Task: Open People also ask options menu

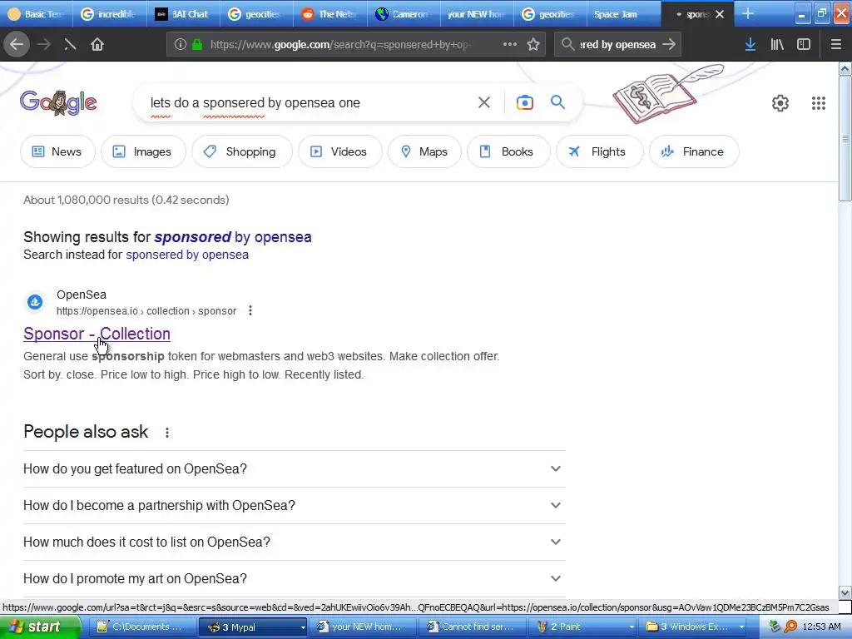Action: tap(166, 432)
